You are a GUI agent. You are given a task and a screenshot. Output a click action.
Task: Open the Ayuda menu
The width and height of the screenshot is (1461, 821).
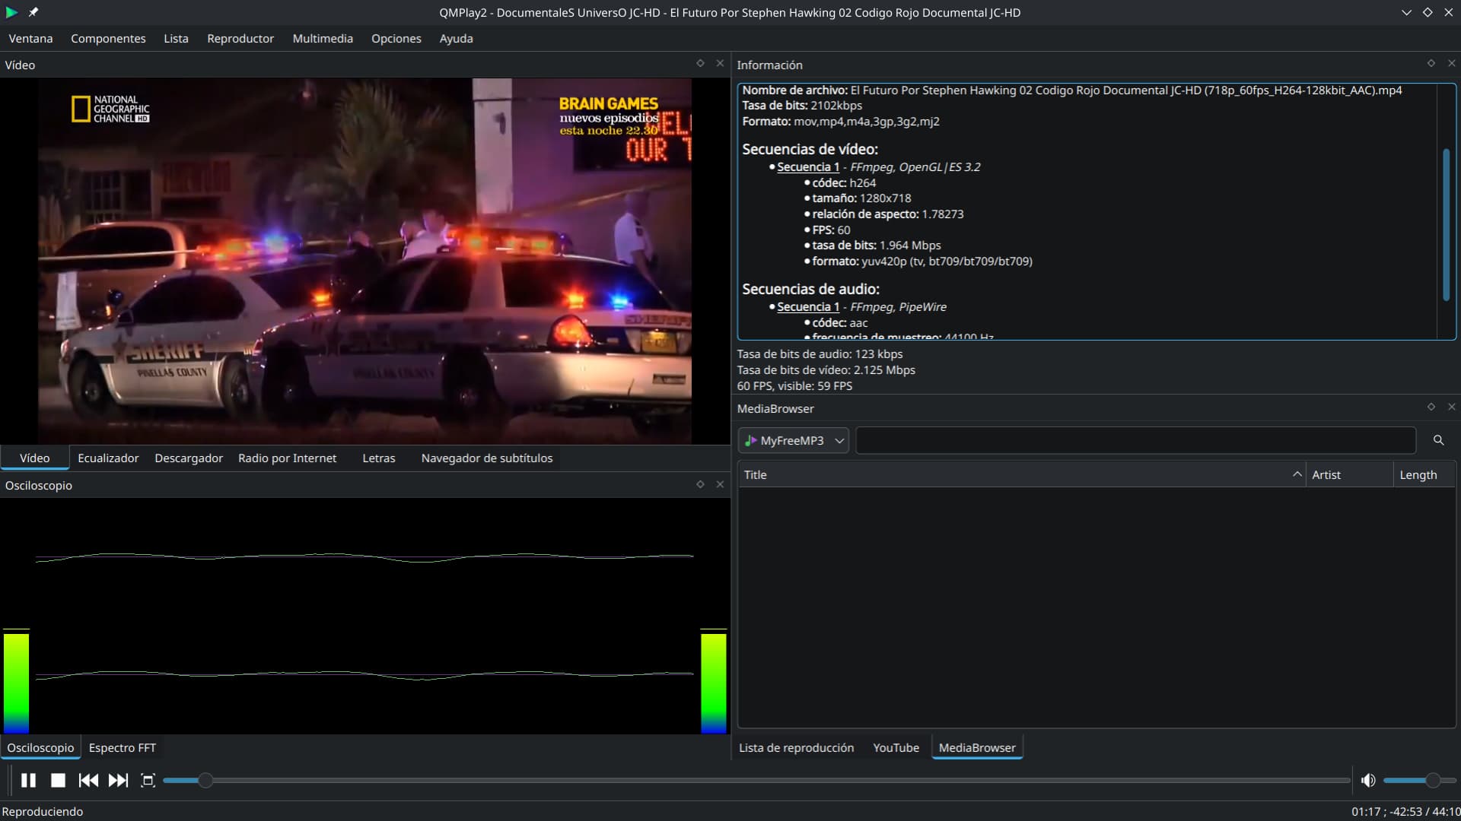click(x=456, y=38)
